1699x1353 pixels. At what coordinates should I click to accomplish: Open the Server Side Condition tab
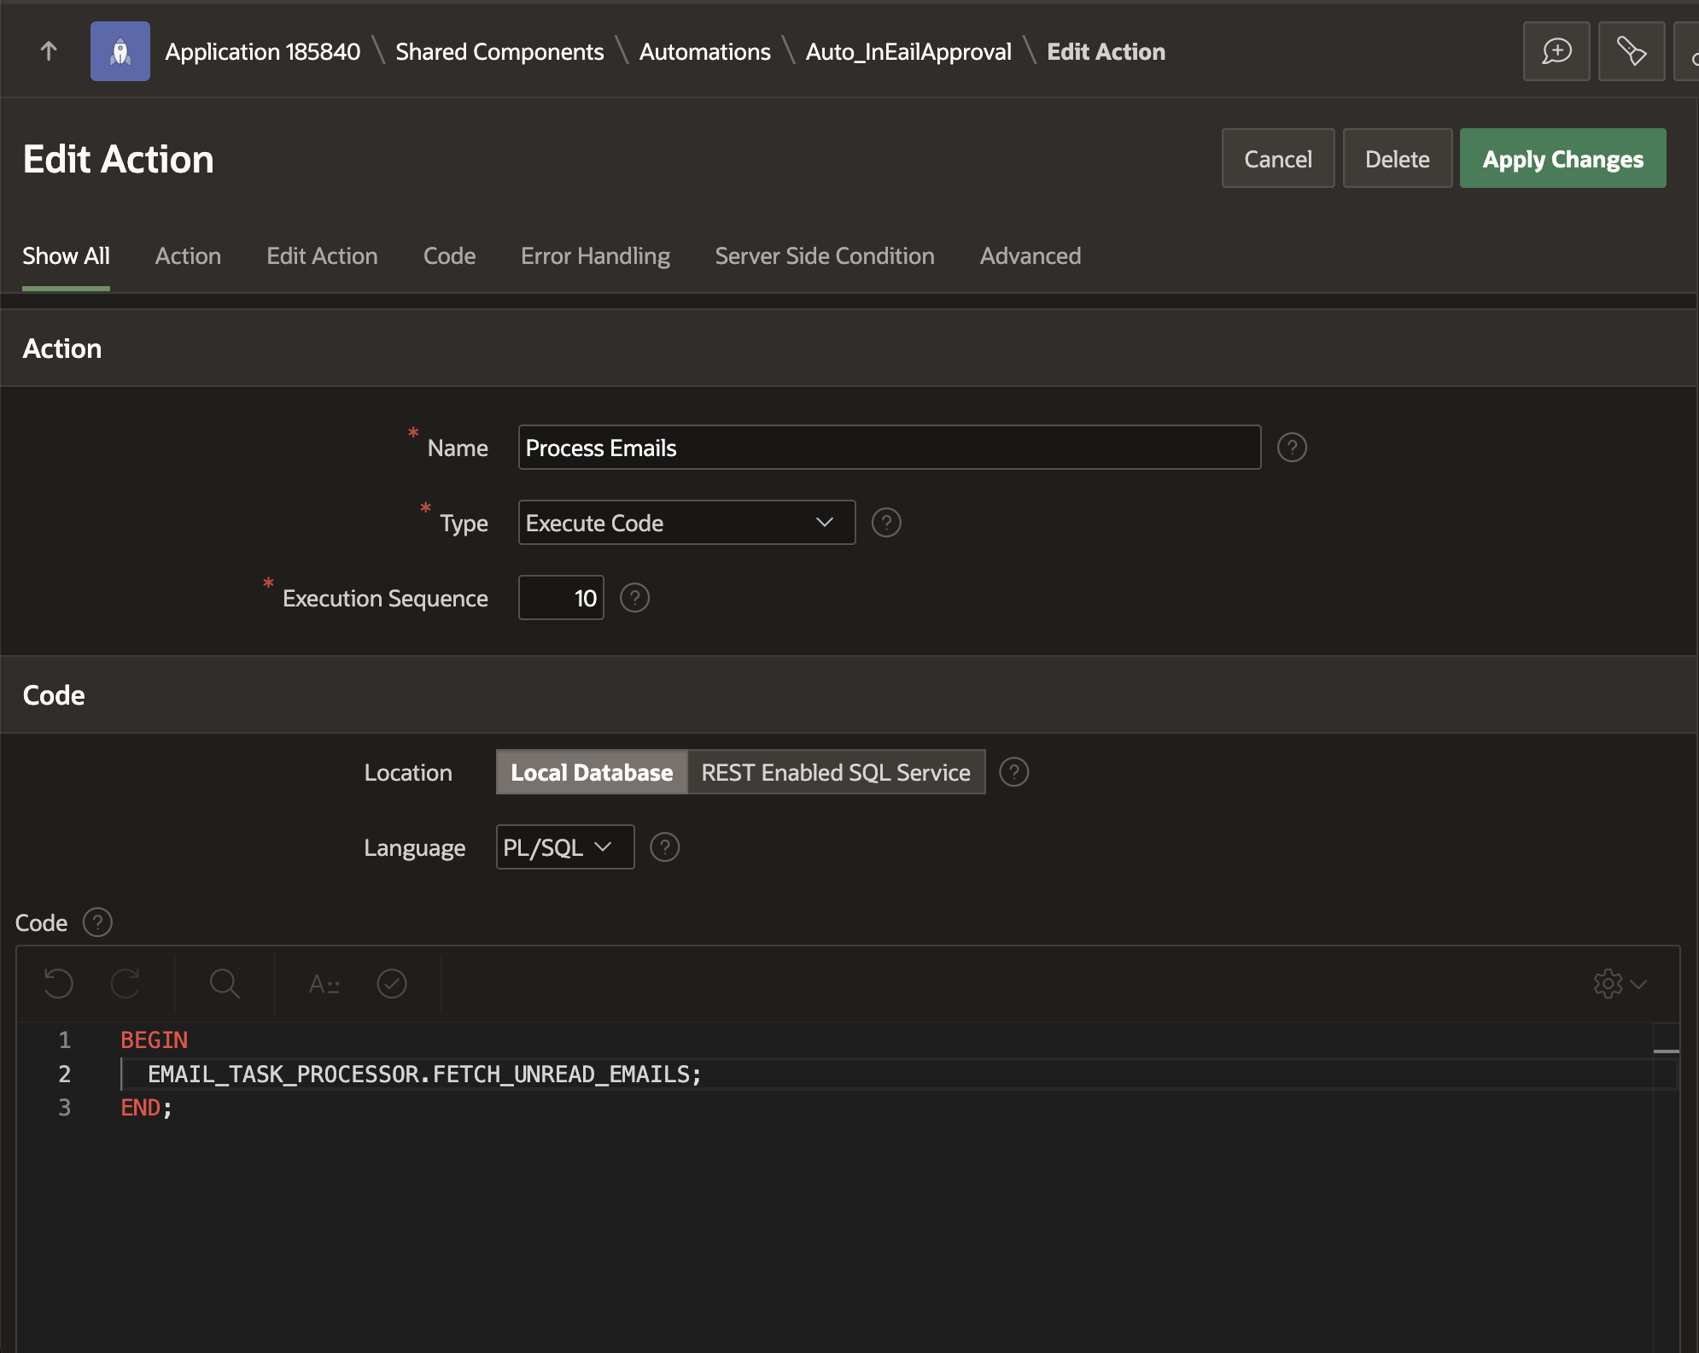[x=824, y=255]
